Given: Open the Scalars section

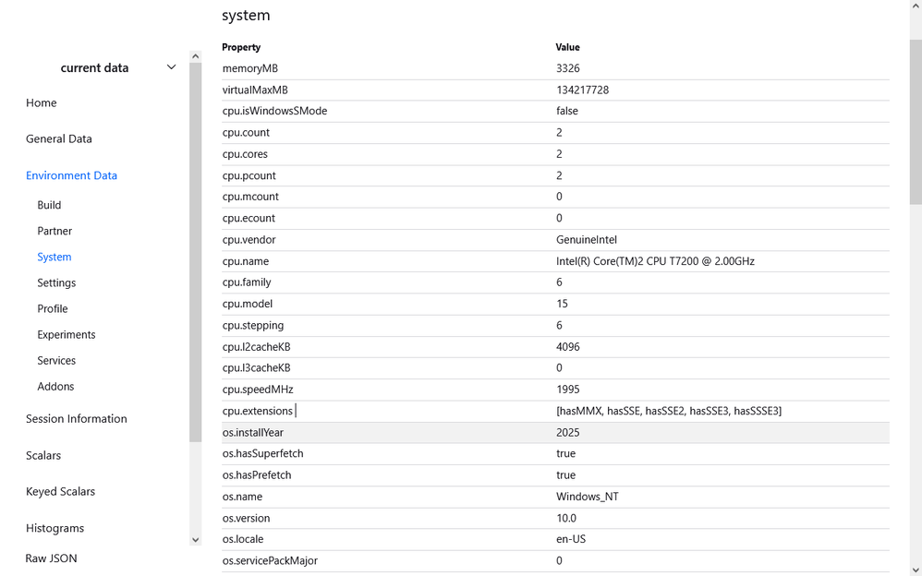Looking at the screenshot, I should point(43,455).
